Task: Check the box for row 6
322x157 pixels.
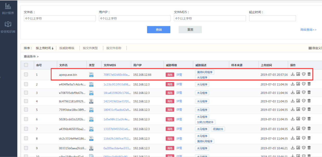Action: [x=26, y=119]
